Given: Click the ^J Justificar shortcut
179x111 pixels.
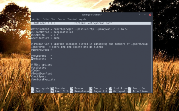Looking at the screenshot, I should (118, 88).
